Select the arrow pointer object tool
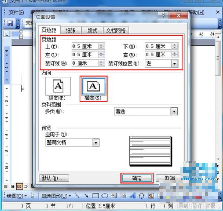The height and width of the screenshot is (211, 223). coord(33,196)
